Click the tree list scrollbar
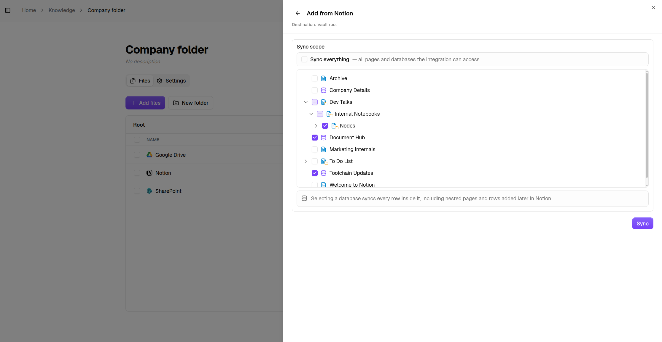Screen dimensions: 662x342 pyautogui.click(x=647, y=125)
